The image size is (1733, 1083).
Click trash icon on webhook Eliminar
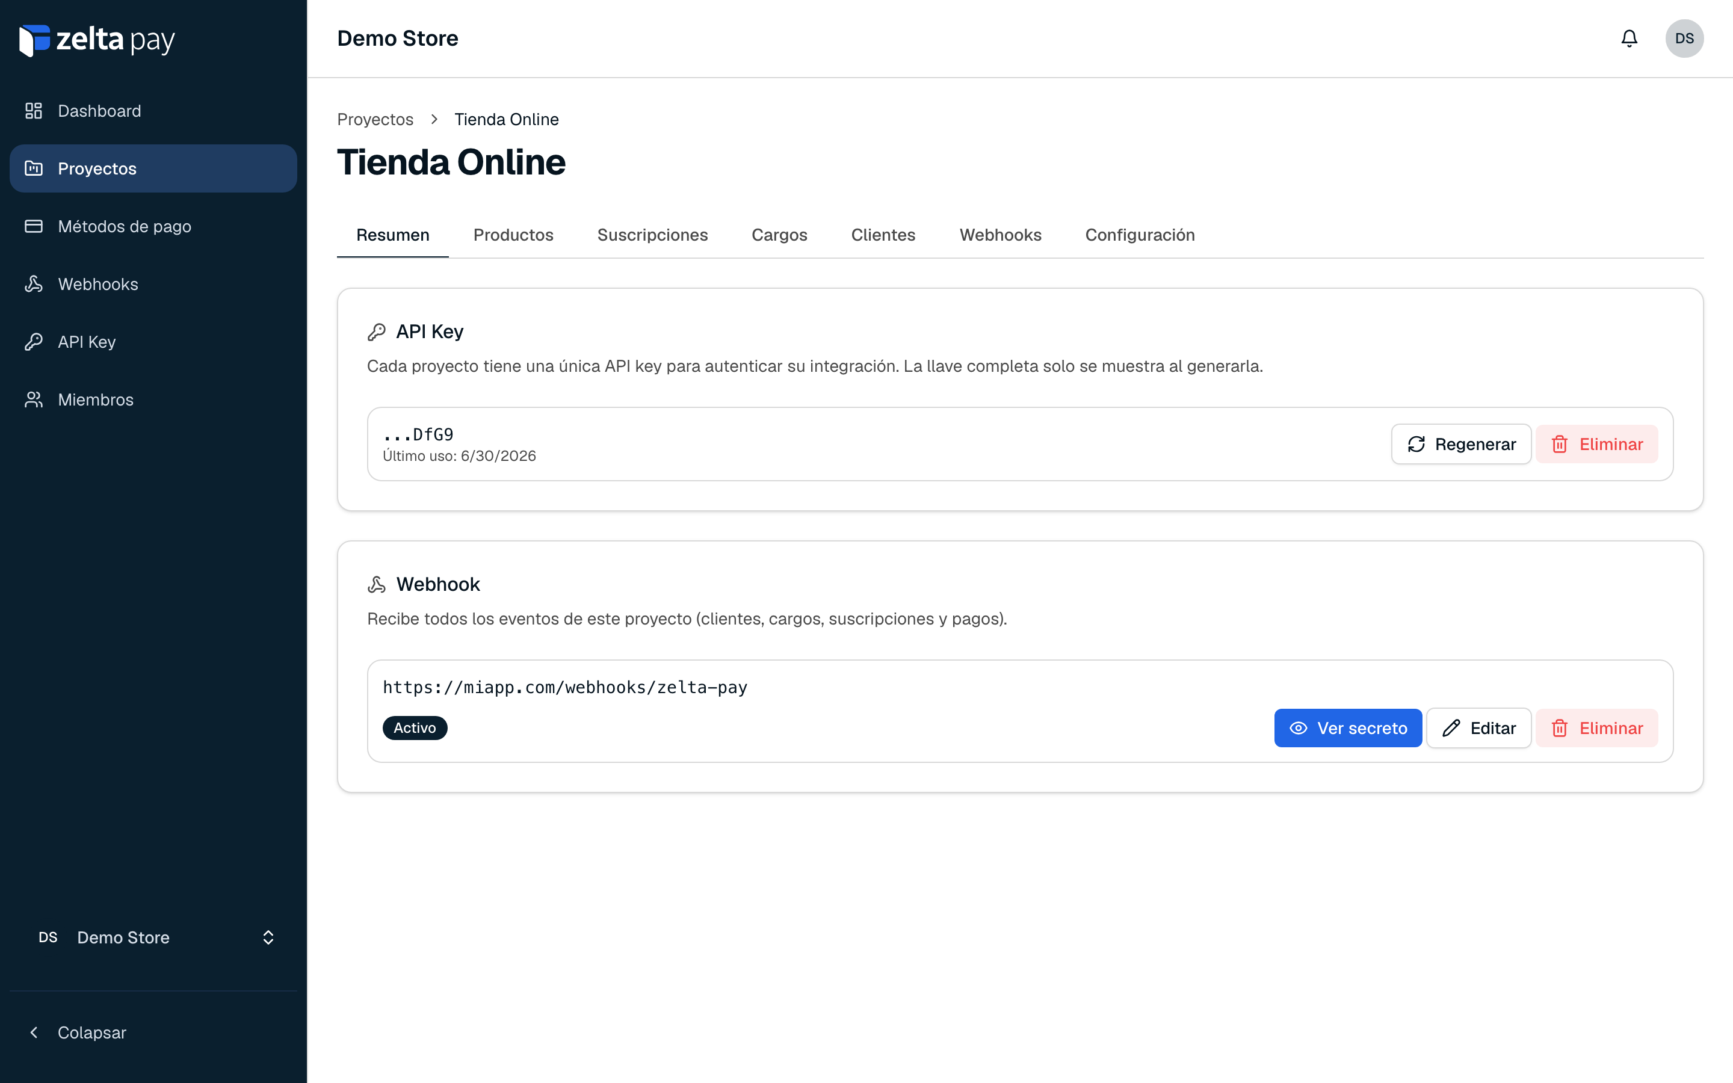pos(1560,729)
